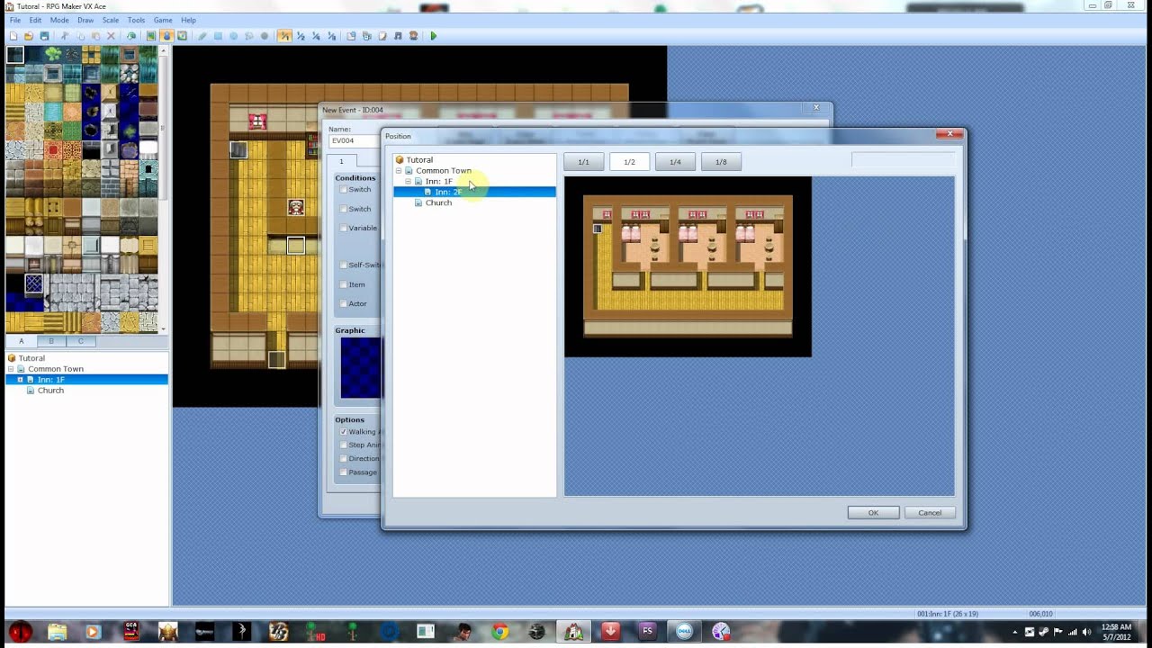
Task: Collapse Common Town in main map list
Action: pyautogui.click(x=11, y=369)
